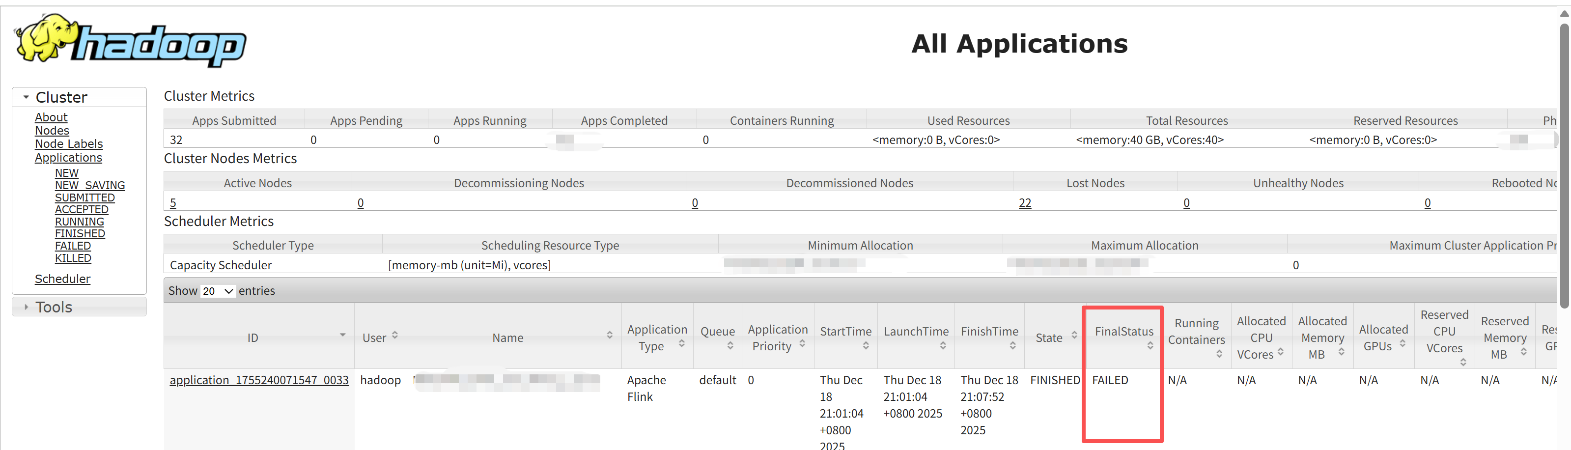
Task: Click the Total Resources memory value
Action: (x=1150, y=140)
